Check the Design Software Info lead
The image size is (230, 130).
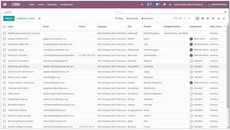(x=4, y=39)
